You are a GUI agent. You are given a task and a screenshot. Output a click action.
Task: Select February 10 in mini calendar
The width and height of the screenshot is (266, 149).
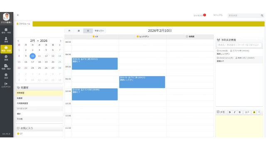click(x=32, y=56)
